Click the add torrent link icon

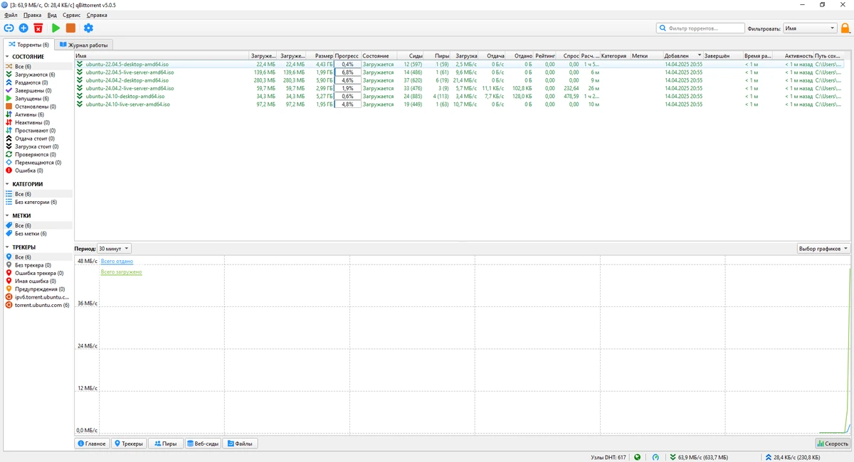pyautogui.click(x=9, y=28)
